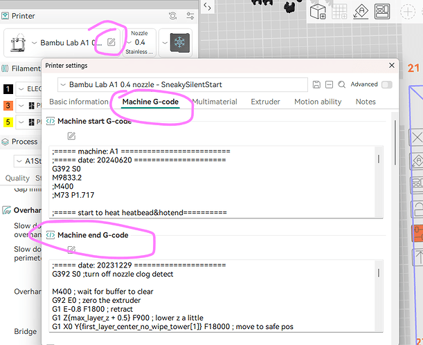Select filament slot 3 orange swatch
The height and width of the screenshot is (345, 423).
point(8,105)
